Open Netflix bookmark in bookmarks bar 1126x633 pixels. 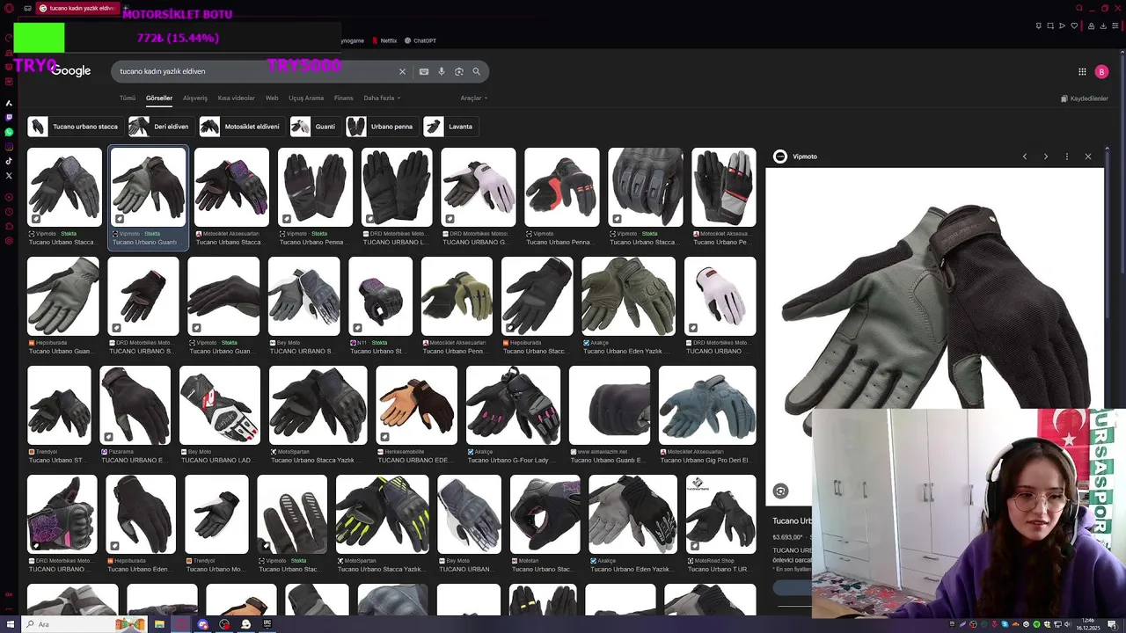pyautogui.click(x=384, y=40)
